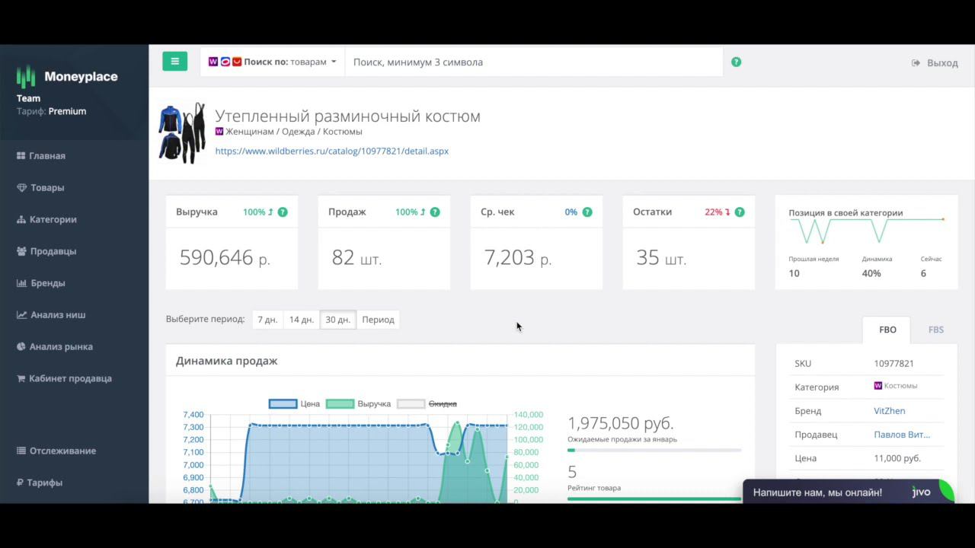This screenshot has width=975, height=548.
Task: Click the Тарифы ruble icon
Action: coord(20,483)
